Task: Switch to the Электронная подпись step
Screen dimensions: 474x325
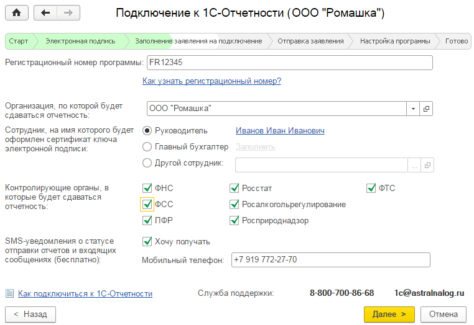Action: point(80,41)
